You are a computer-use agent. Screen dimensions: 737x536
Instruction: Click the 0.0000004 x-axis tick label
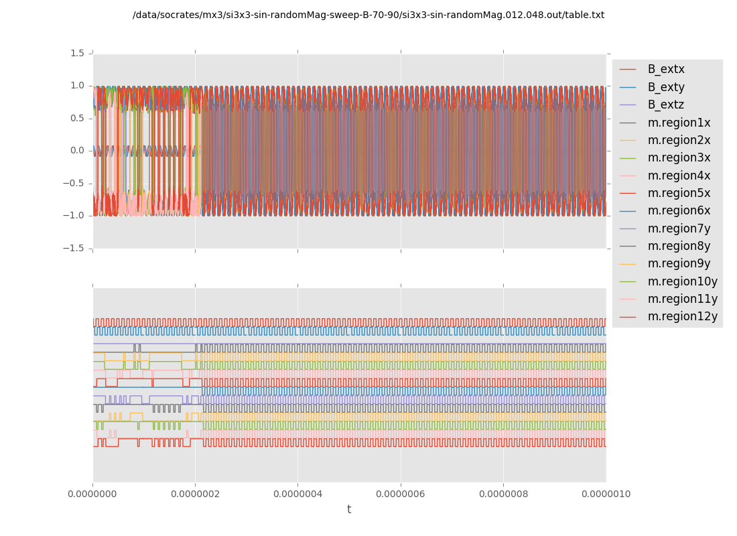click(297, 494)
